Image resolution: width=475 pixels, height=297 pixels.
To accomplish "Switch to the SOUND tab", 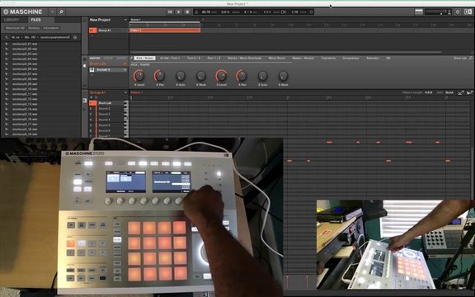I will click(x=121, y=59).
